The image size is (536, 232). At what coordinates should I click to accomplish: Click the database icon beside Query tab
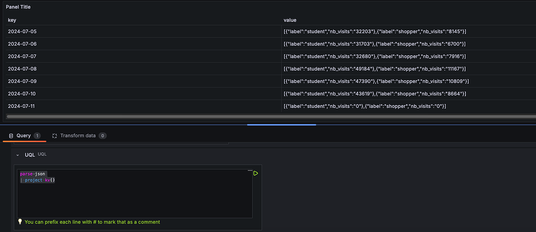pos(11,136)
